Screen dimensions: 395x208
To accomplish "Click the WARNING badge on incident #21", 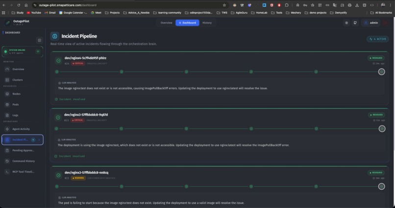I will coord(78,178).
